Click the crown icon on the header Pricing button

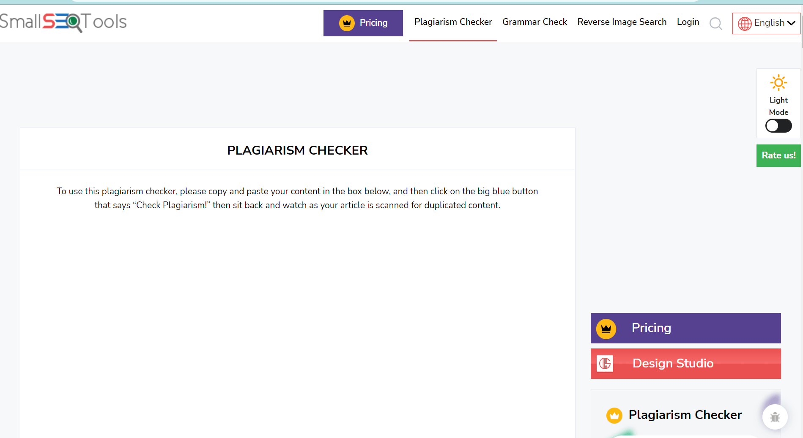click(347, 23)
